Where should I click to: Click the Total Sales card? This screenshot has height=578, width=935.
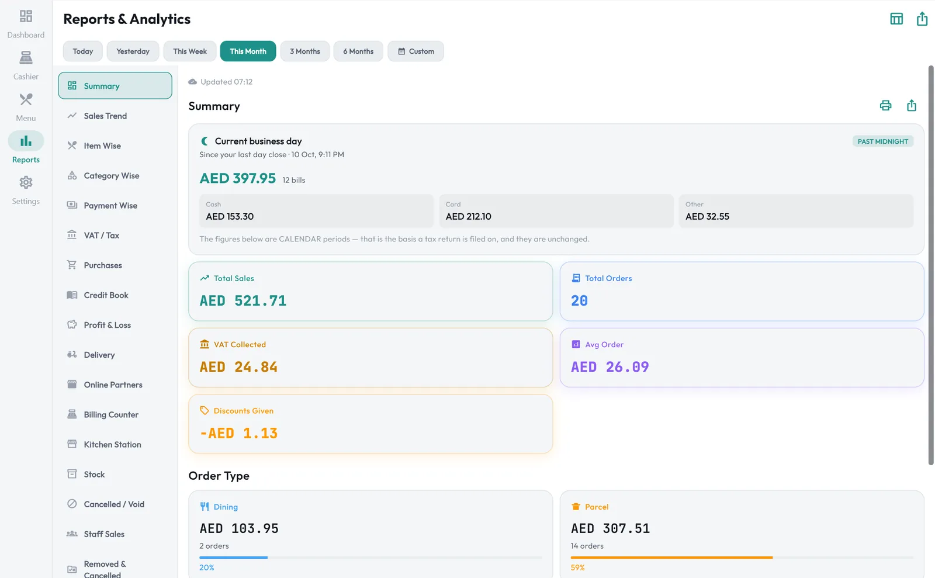coord(370,291)
